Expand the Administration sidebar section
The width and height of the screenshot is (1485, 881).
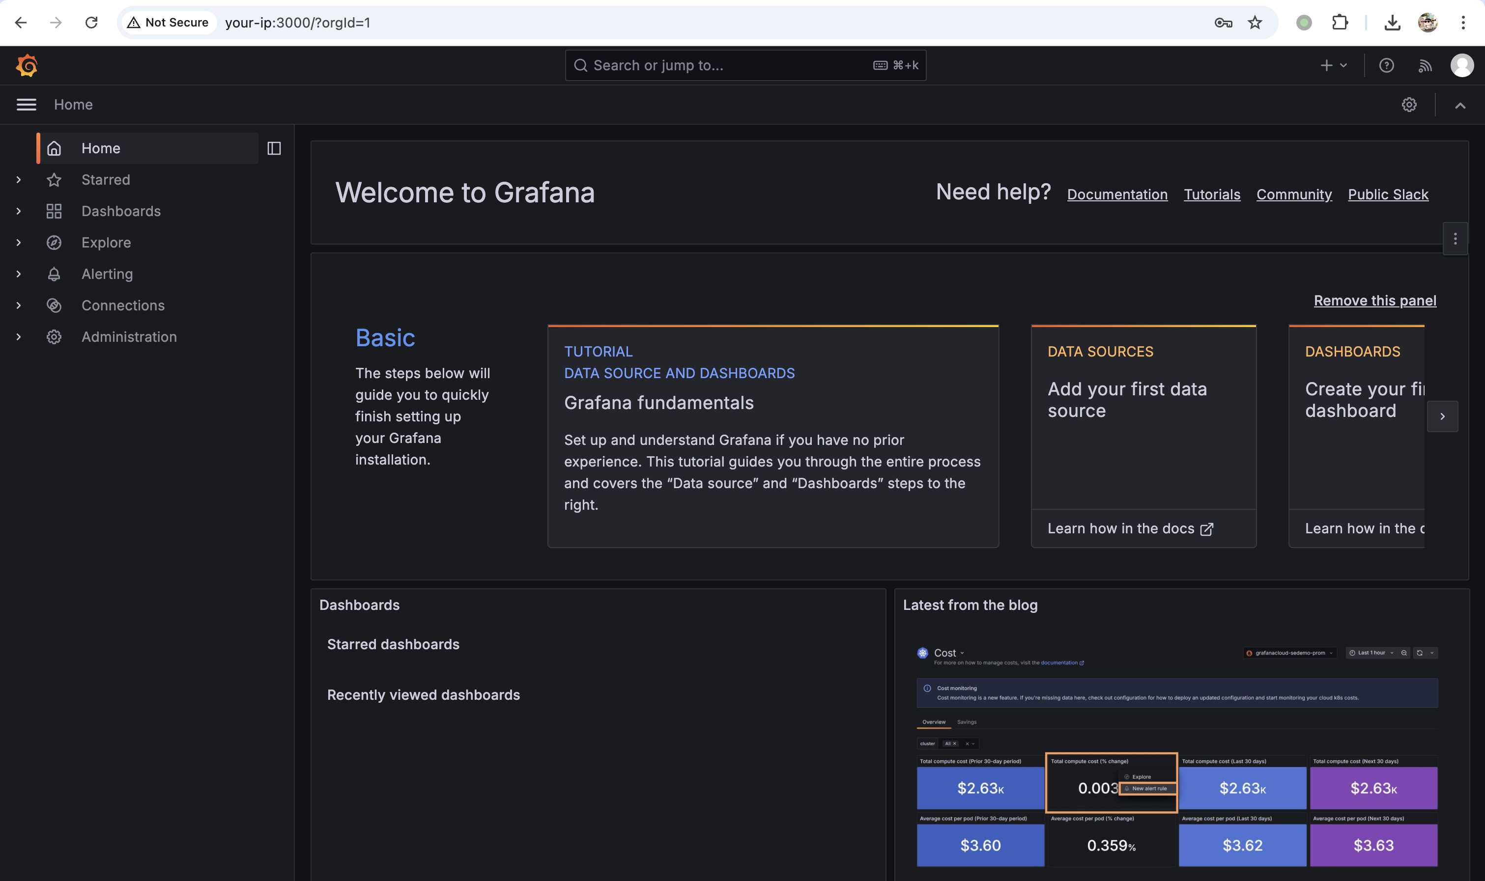click(x=18, y=337)
